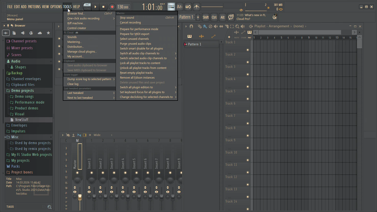
Task: Choose Riff machine from Tools menu
Action: (76, 23)
